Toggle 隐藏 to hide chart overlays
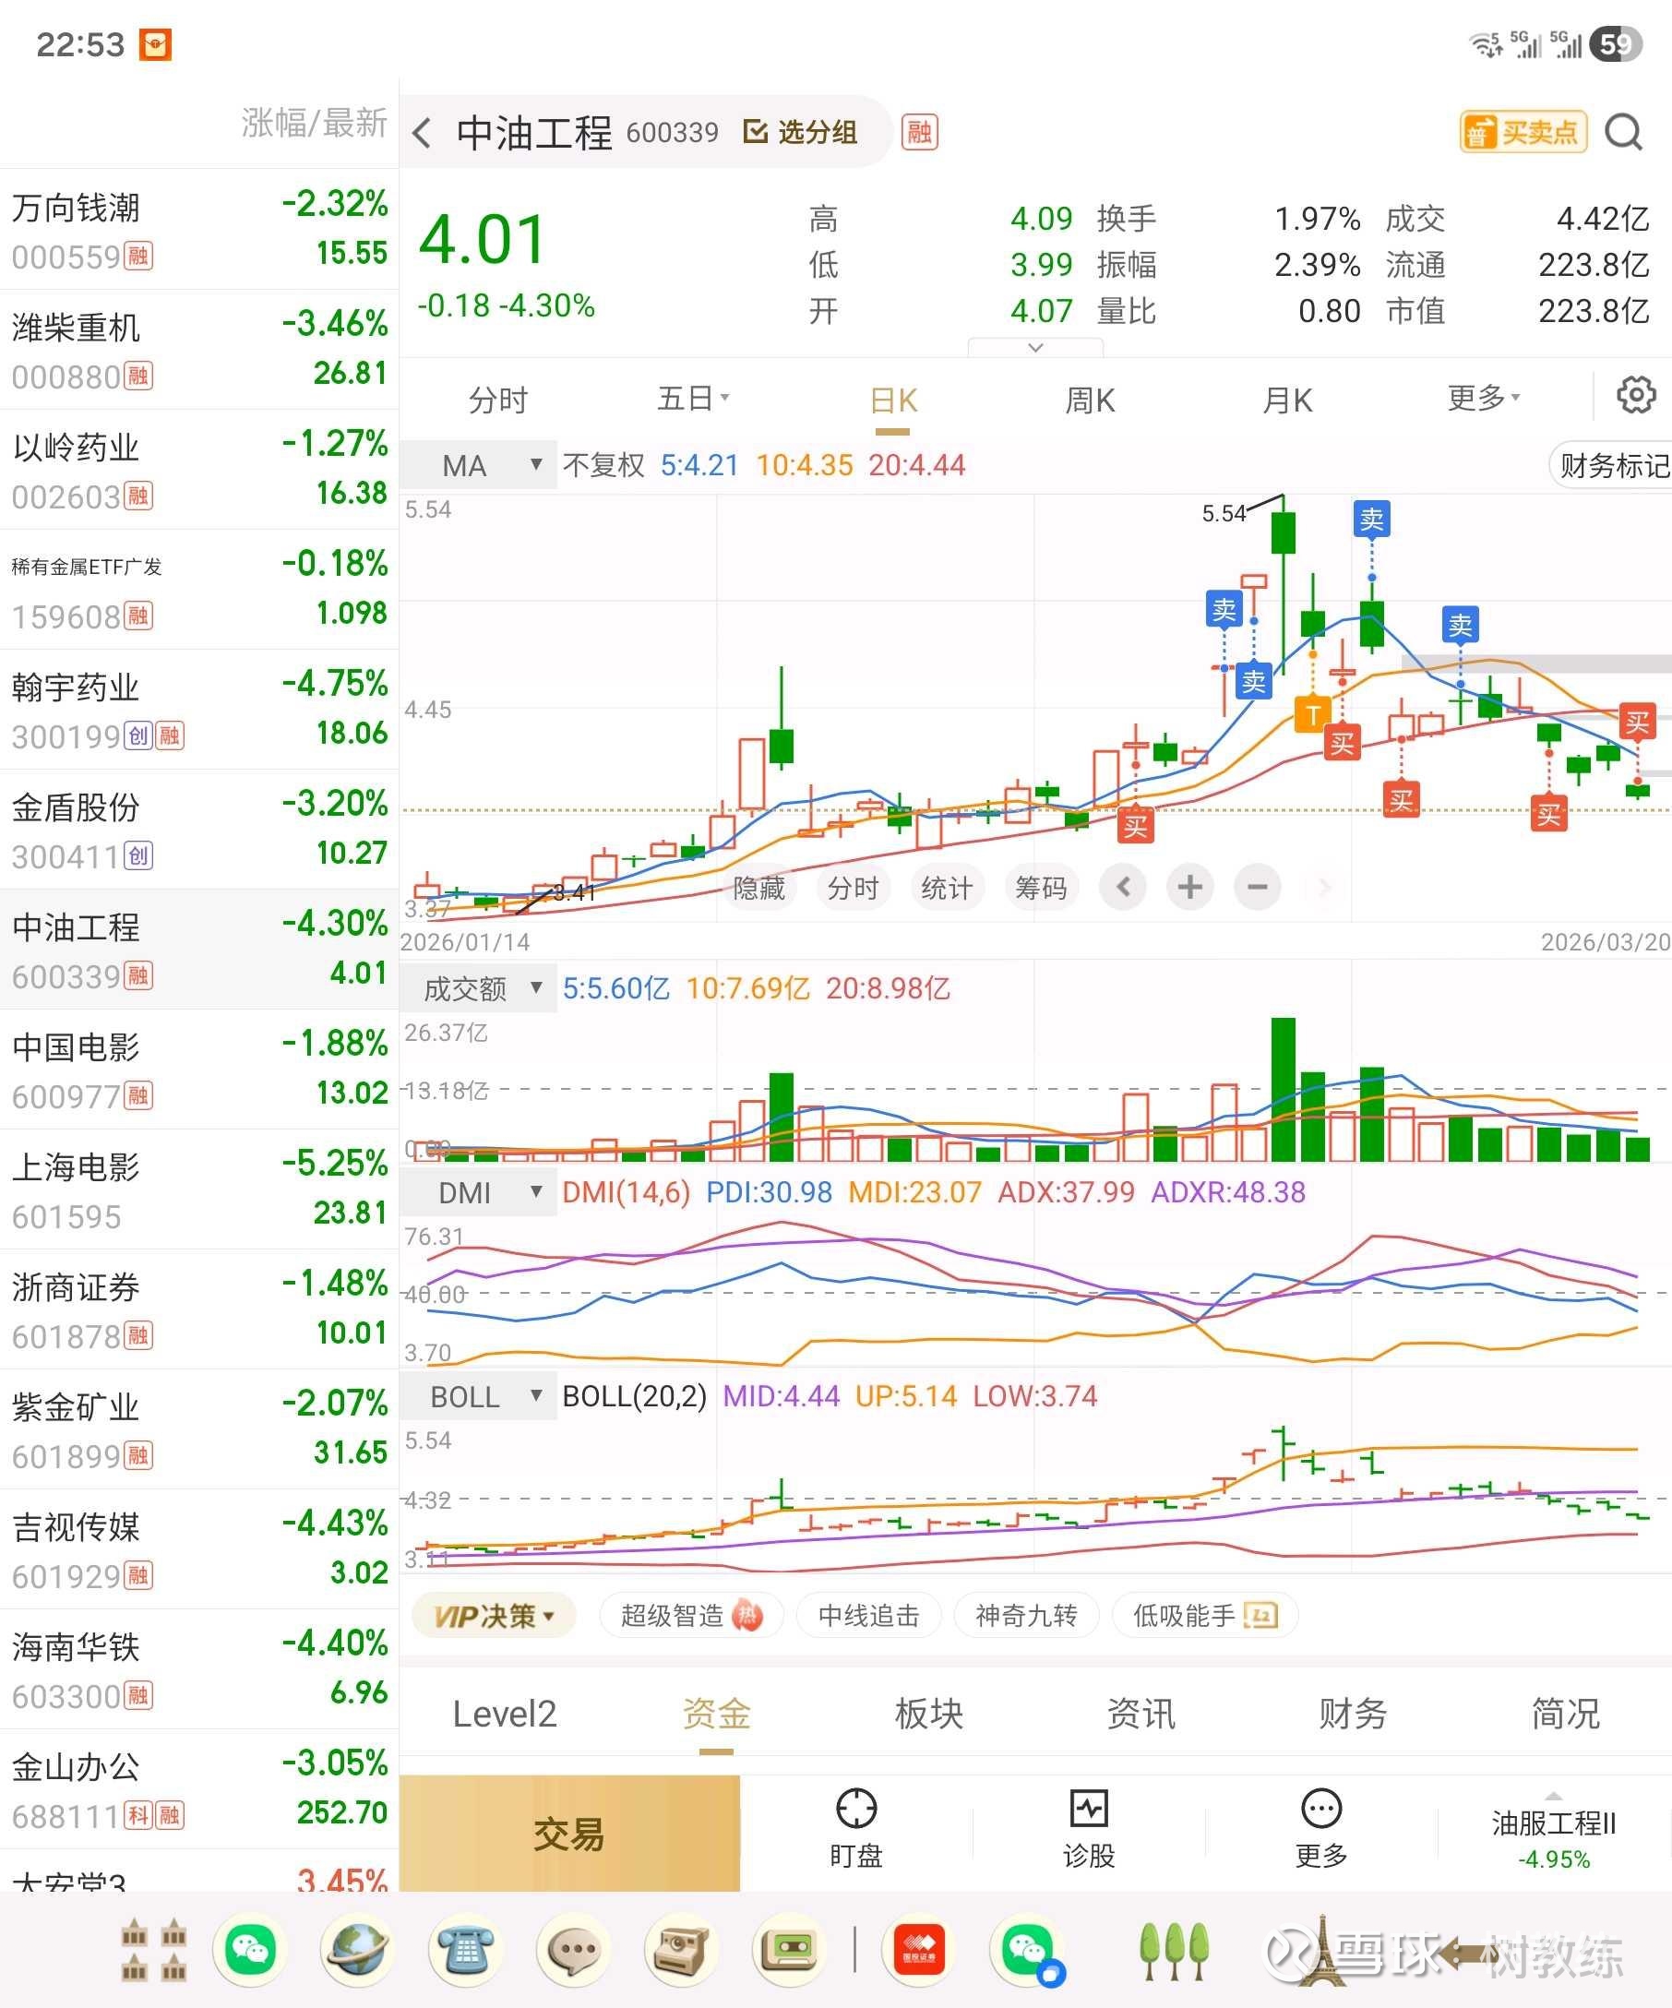1672x2008 pixels. pos(758,888)
